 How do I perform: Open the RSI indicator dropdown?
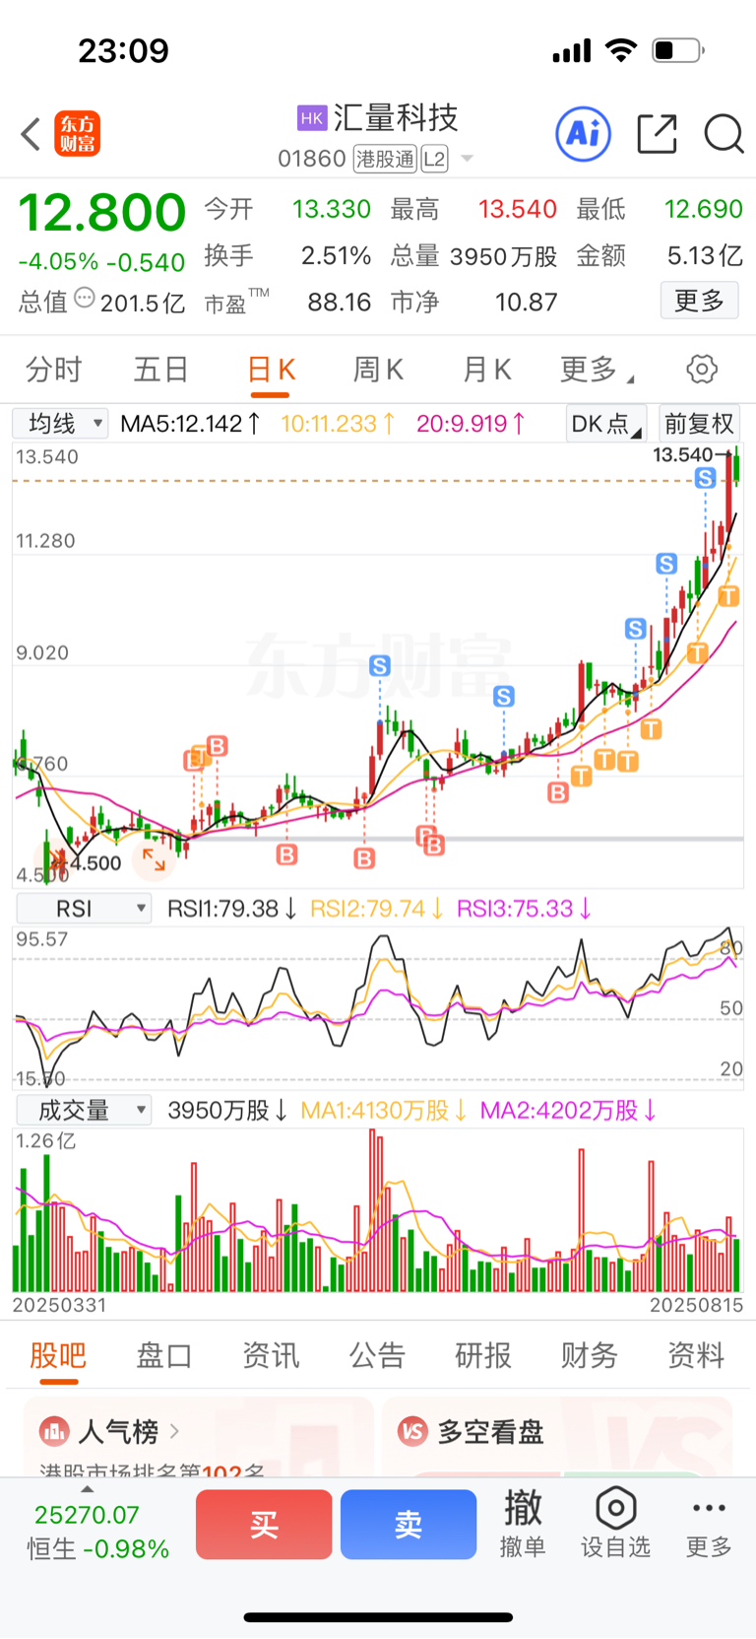point(84,909)
